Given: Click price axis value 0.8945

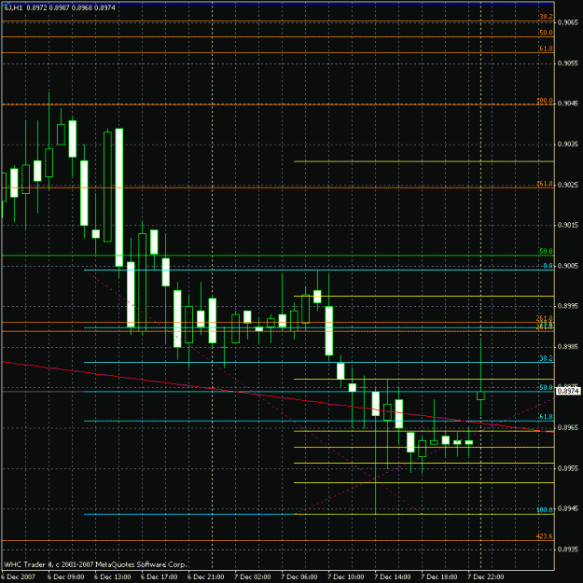Looking at the screenshot, I should [x=568, y=508].
